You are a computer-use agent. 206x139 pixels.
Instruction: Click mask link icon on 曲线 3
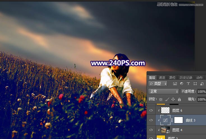(172, 120)
